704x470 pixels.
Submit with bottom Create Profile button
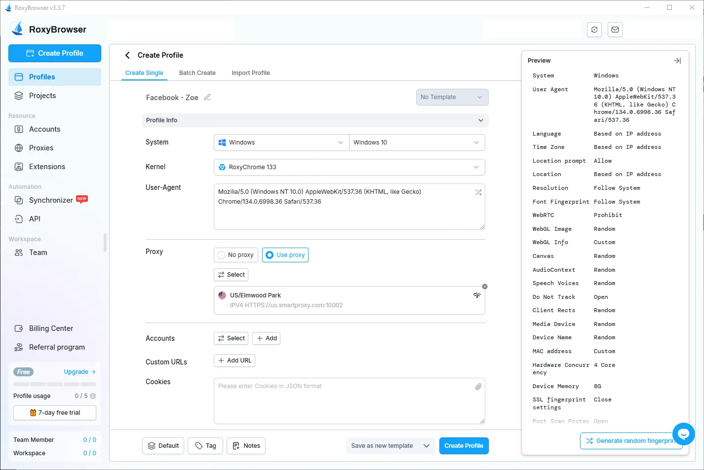464,446
